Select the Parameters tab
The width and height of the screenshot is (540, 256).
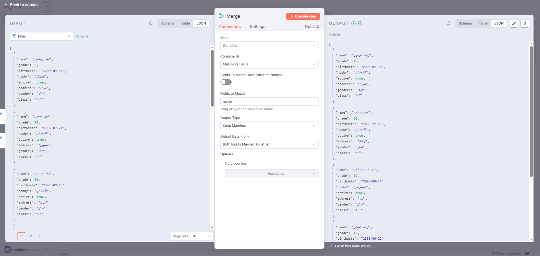click(230, 27)
